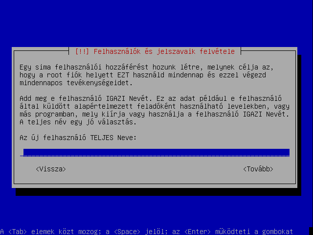Image resolution: width=313 pixels, height=235 pixels.
Task: Click the <Tab> hint in bottom help bar
Action: pos(18,232)
